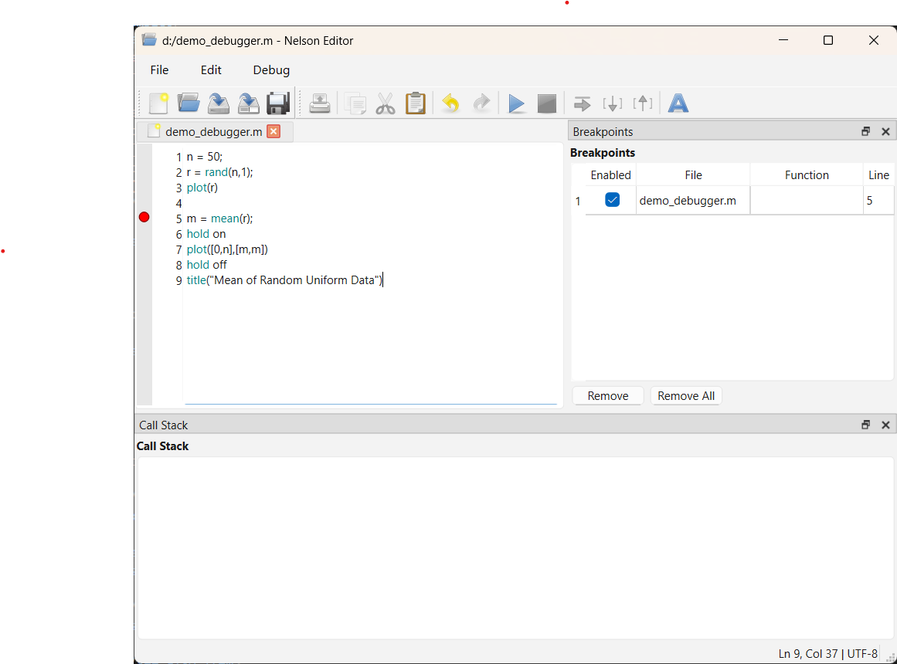Create a new file with toolbar icon
This screenshot has width=897, height=664.
(158, 103)
